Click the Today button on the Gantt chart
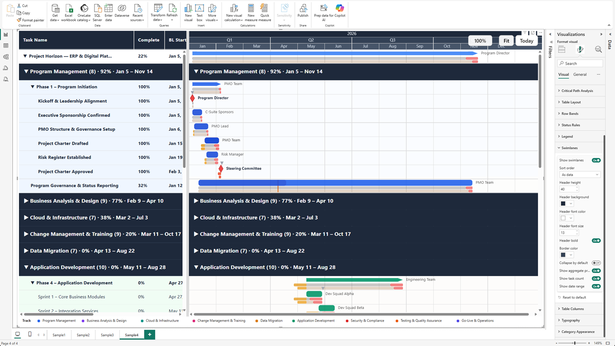615x346 pixels. 526,41
